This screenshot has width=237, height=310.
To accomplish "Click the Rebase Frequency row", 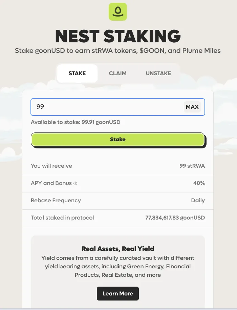I will pyautogui.click(x=118, y=201).
